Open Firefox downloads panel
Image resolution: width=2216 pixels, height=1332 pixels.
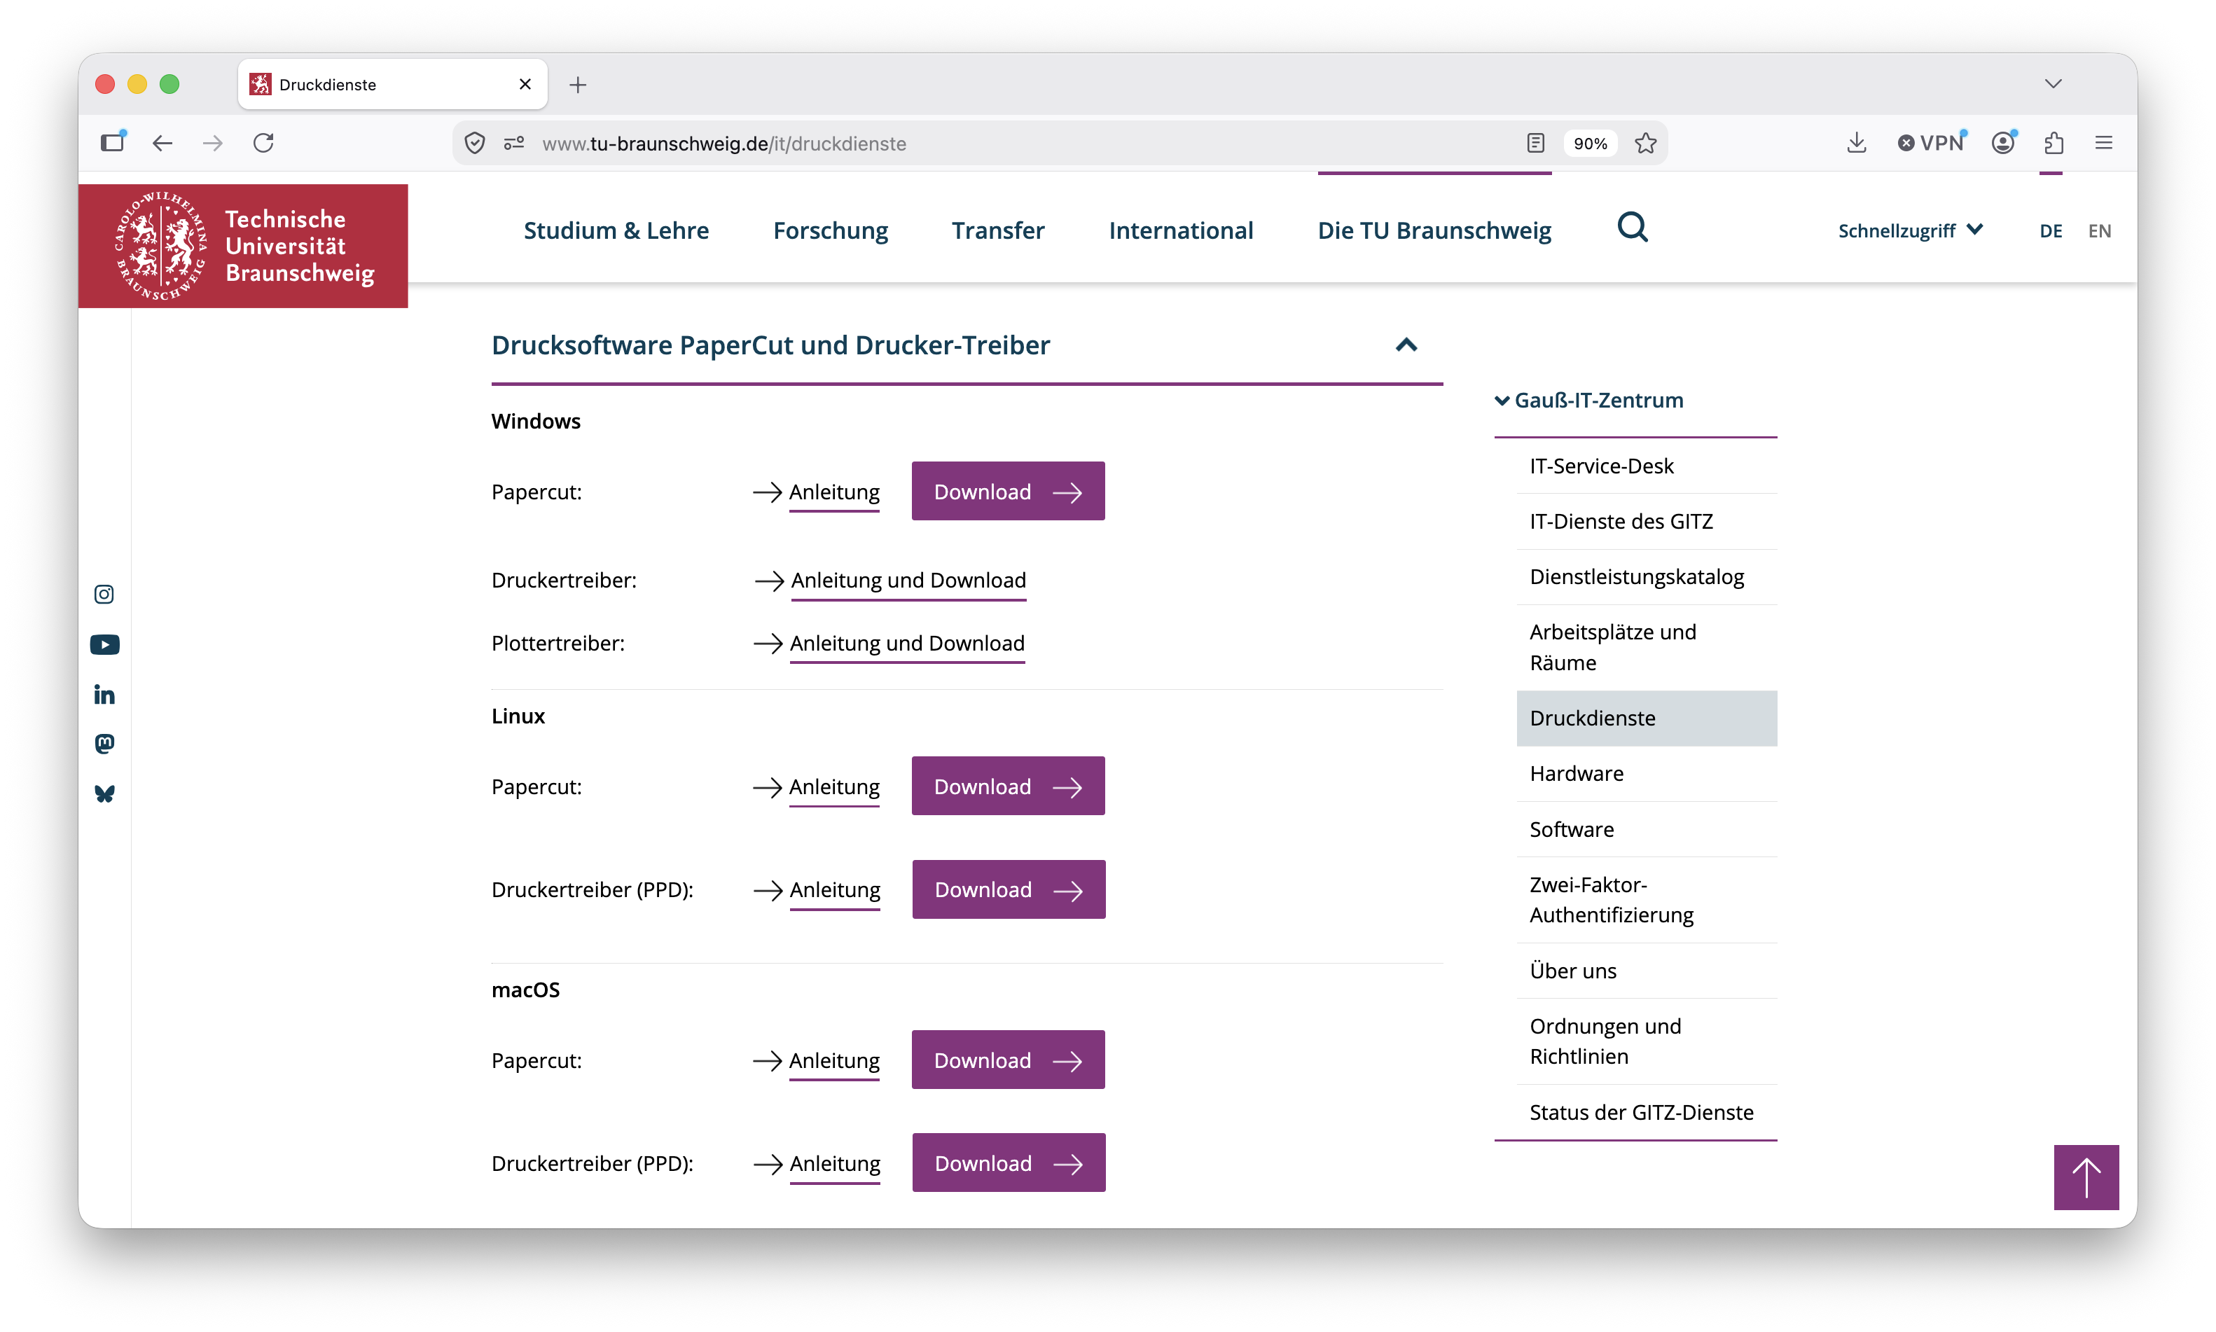coord(1856,143)
